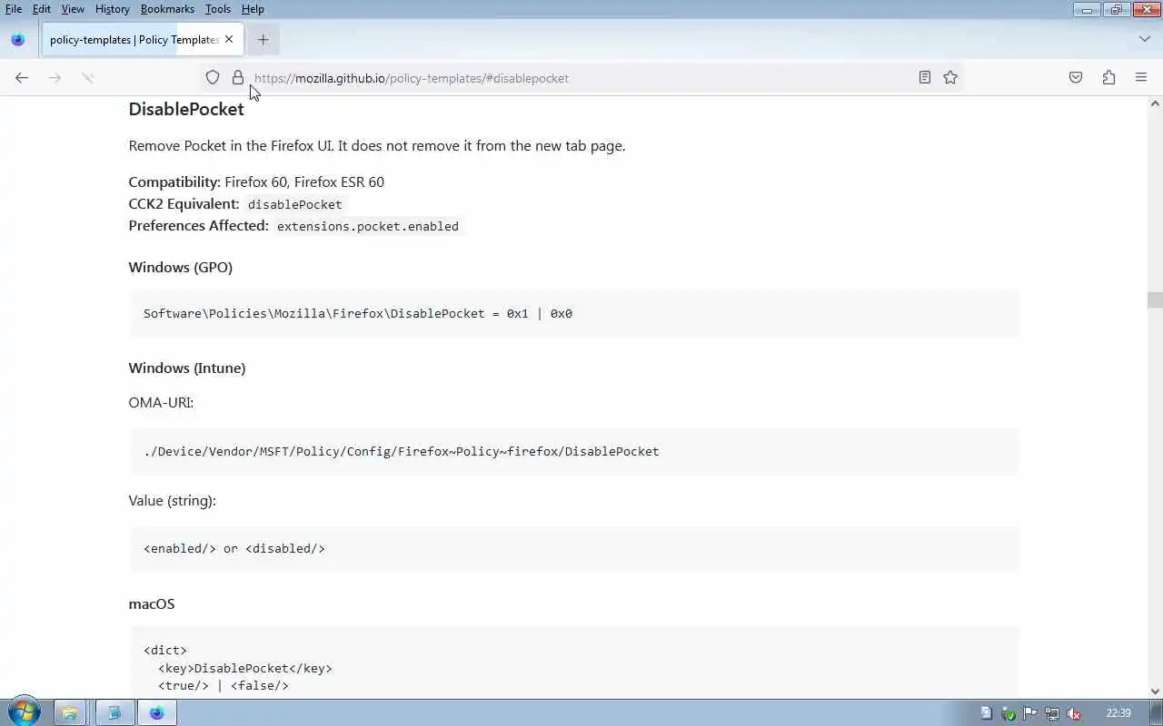Click the <dict> opening code line

165,651
